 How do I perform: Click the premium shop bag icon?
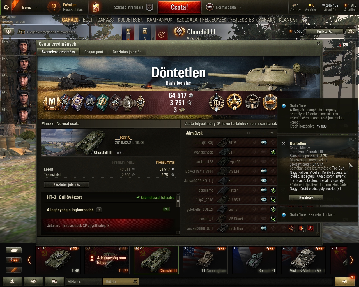tap(96, 7)
